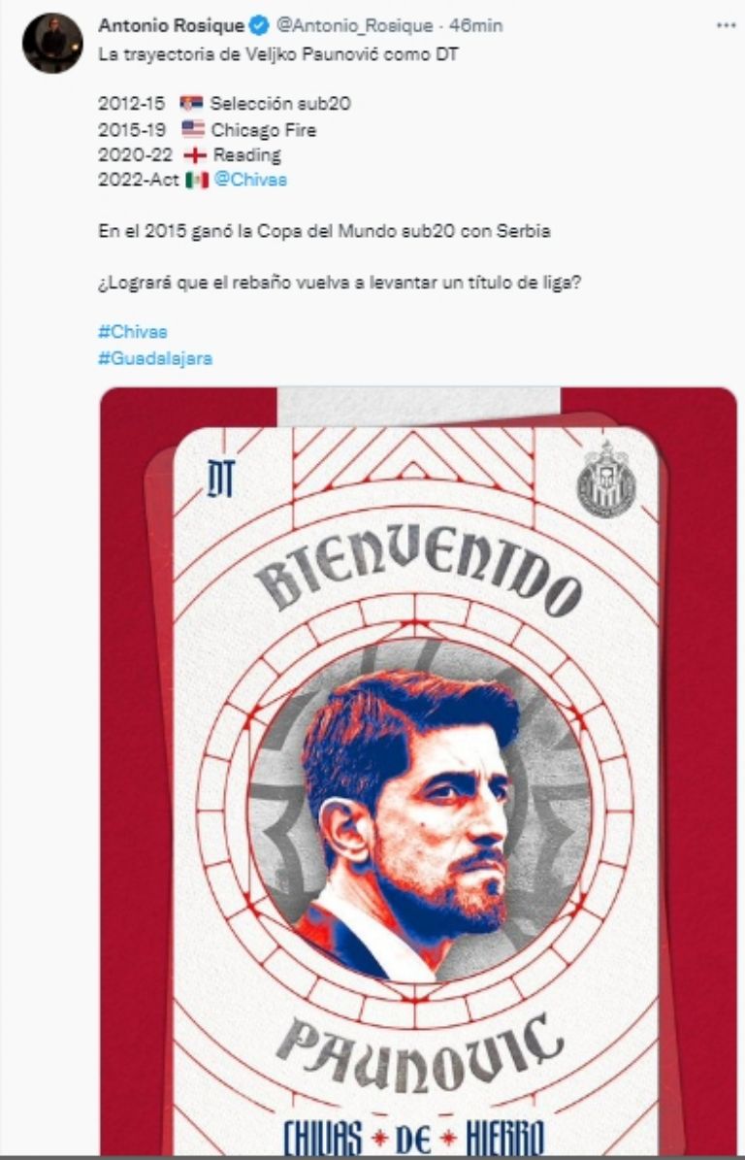This screenshot has width=745, height=1160.
Task: Open the 46min tweet timestamp
Action: [x=476, y=26]
